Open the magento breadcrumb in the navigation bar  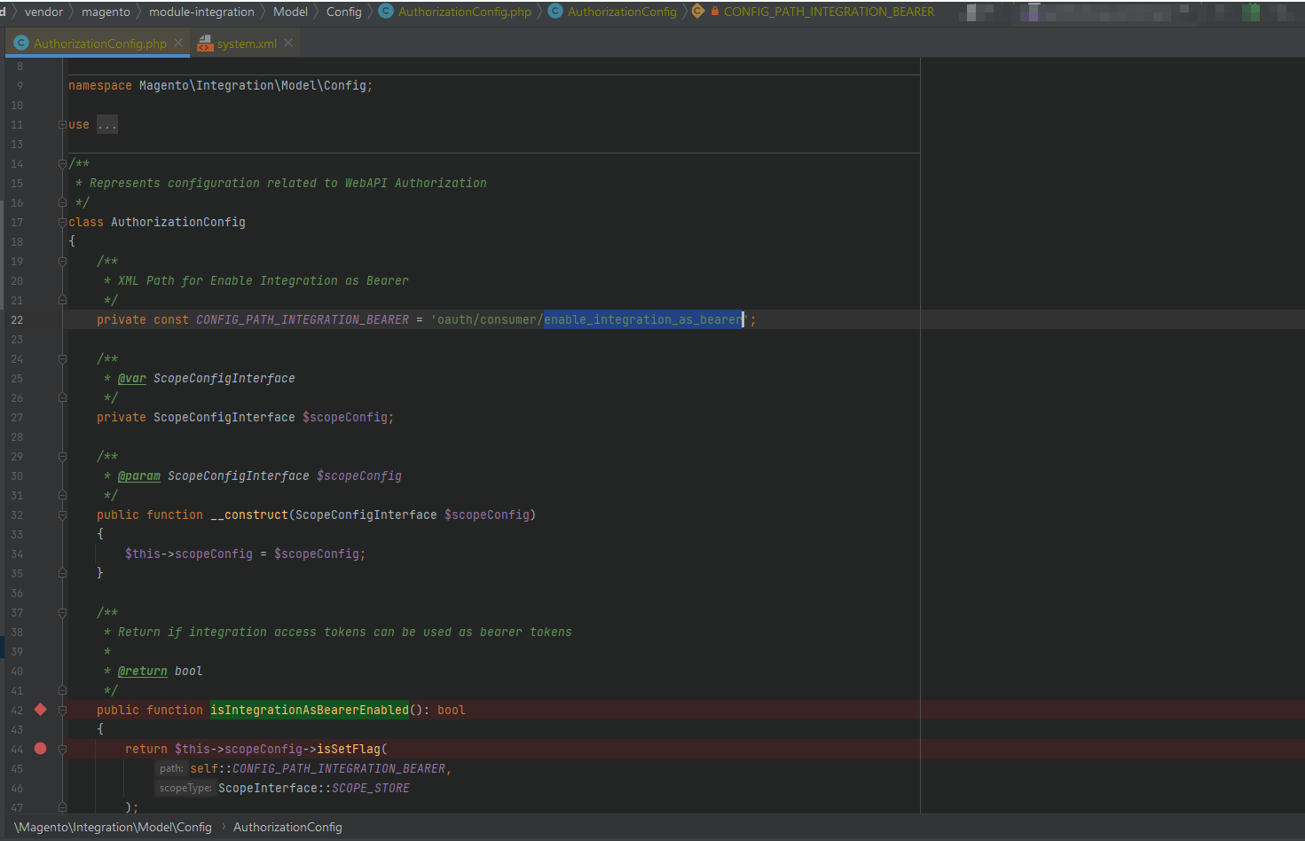pos(106,12)
